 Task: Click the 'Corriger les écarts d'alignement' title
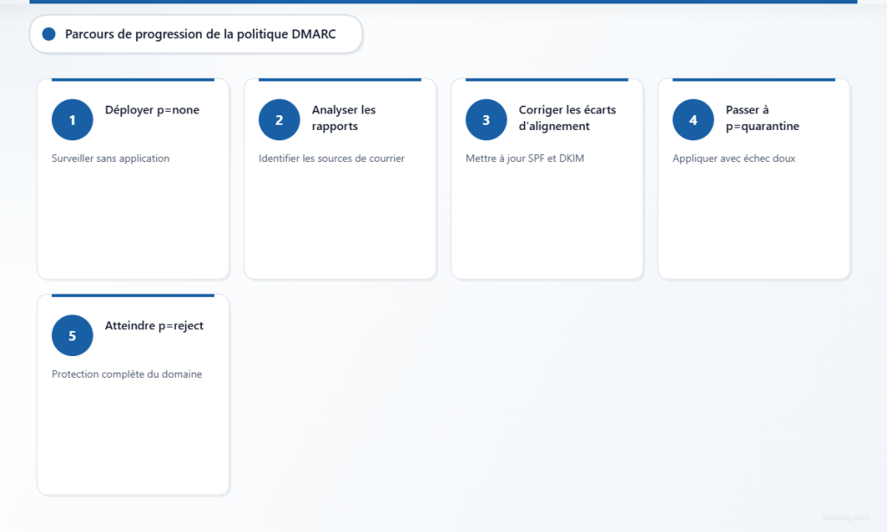tap(567, 118)
